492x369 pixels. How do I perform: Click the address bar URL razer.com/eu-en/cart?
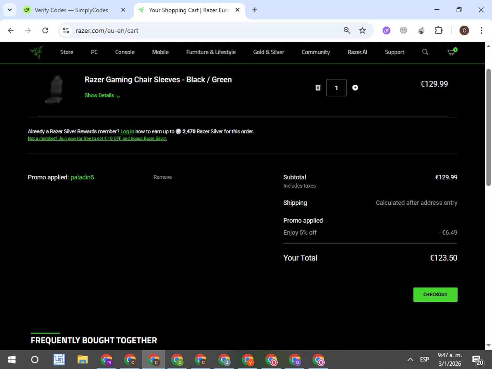(107, 31)
